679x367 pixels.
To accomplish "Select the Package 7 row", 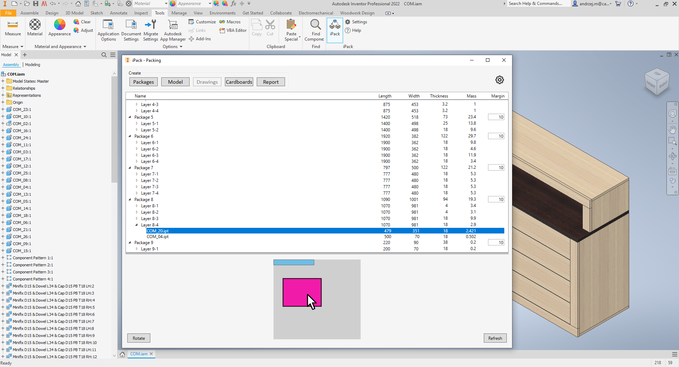I will point(317,168).
